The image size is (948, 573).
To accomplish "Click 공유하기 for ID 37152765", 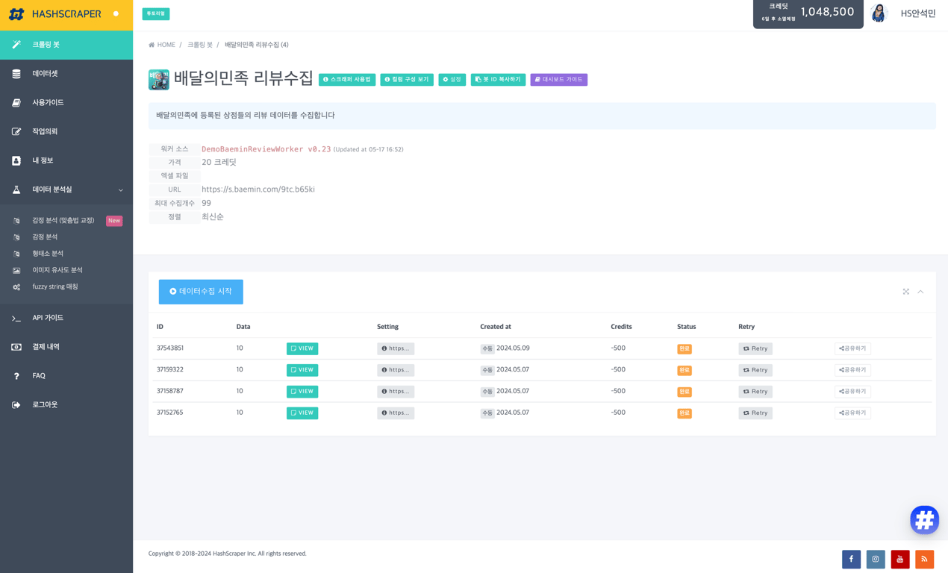I will click(852, 413).
